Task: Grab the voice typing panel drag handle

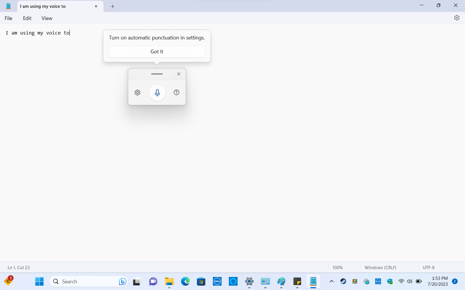Action: click(x=157, y=74)
